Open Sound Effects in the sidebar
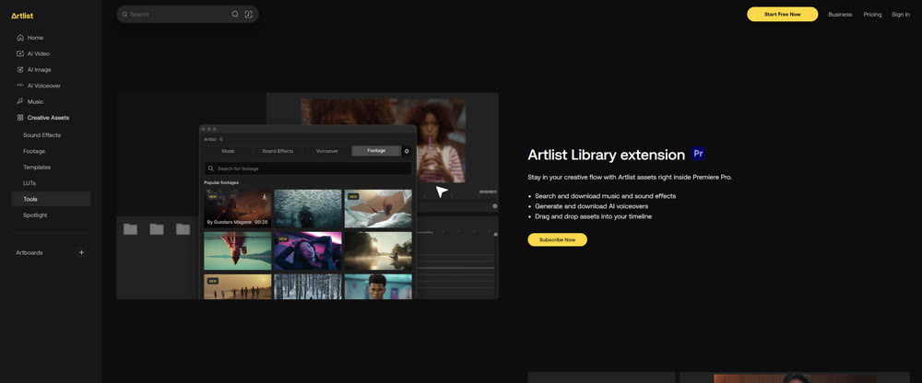The image size is (922, 383). [41, 135]
